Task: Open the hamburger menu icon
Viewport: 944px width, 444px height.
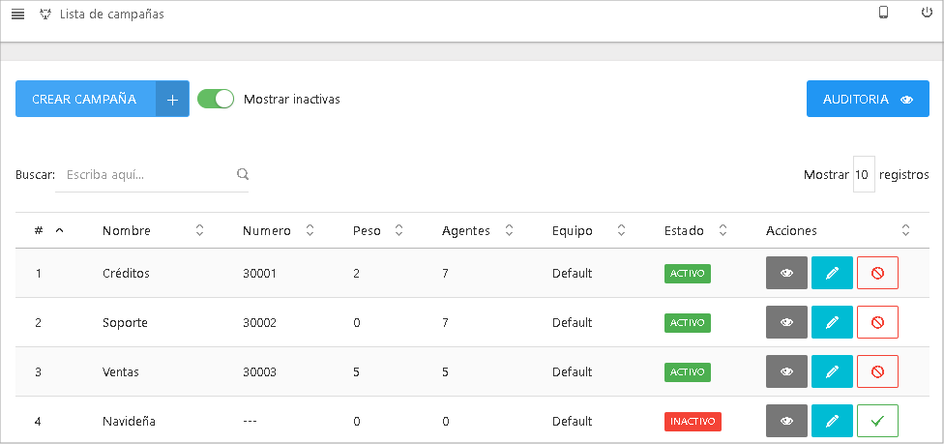Action: (x=17, y=15)
